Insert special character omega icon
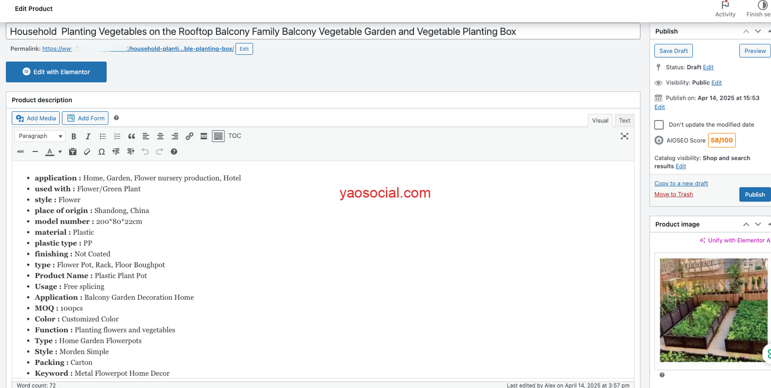This screenshot has height=388, width=771. (x=102, y=152)
